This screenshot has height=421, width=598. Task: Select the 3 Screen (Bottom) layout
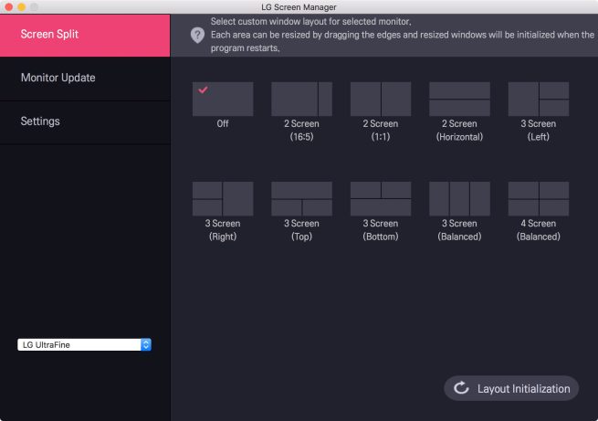point(381,198)
